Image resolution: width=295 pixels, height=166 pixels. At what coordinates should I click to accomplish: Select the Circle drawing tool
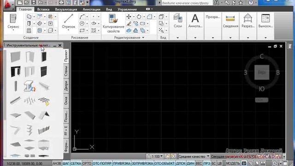pos(82,24)
